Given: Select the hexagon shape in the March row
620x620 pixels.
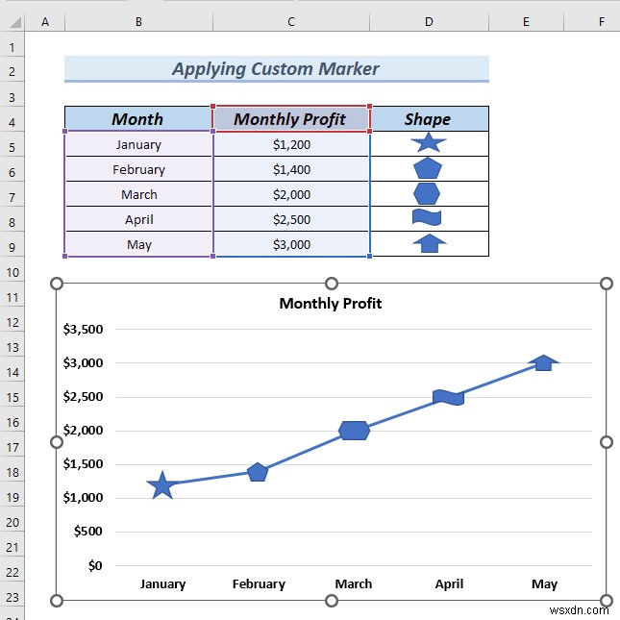Looking at the screenshot, I should 427,193.
